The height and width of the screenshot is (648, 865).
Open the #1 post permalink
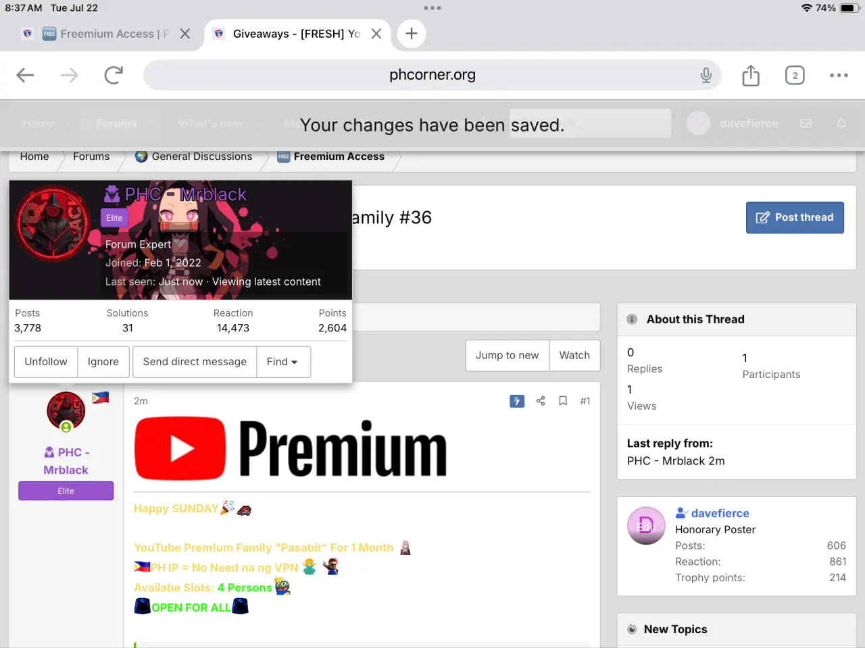click(585, 401)
